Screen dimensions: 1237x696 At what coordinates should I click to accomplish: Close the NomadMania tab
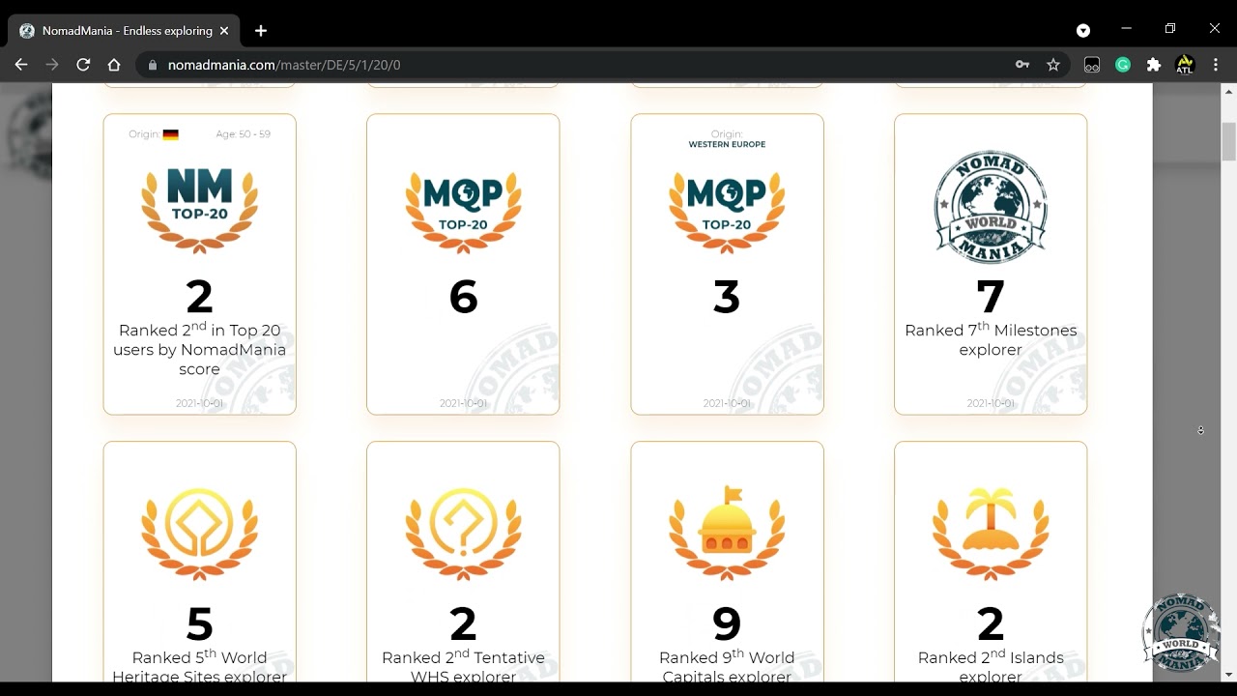(x=224, y=31)
